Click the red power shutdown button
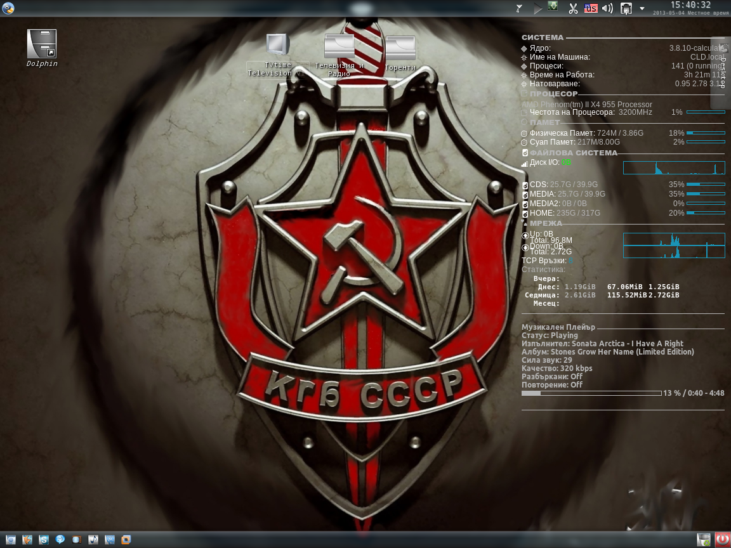731x548 pixels. click(x=722, y=540)
